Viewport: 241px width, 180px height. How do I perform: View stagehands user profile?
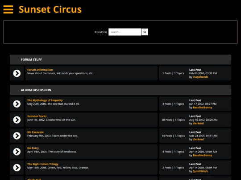[200, 77]
